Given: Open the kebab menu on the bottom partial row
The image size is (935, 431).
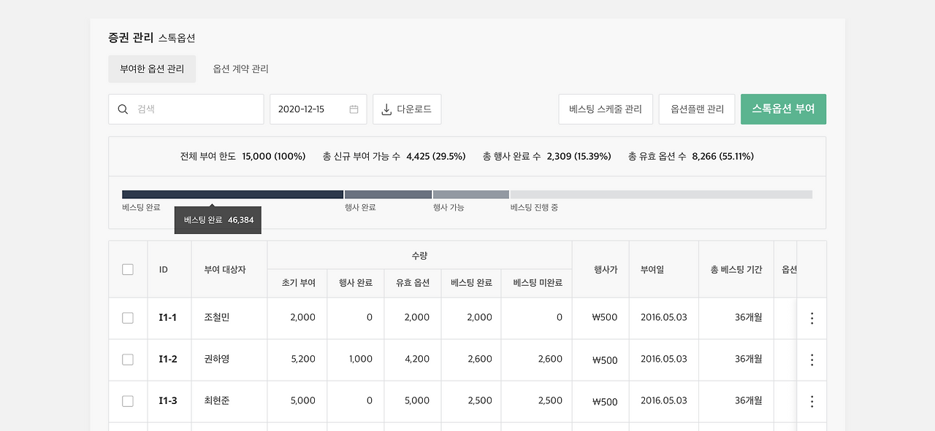Looking at the screenshot, I should (x=812, y=427).
